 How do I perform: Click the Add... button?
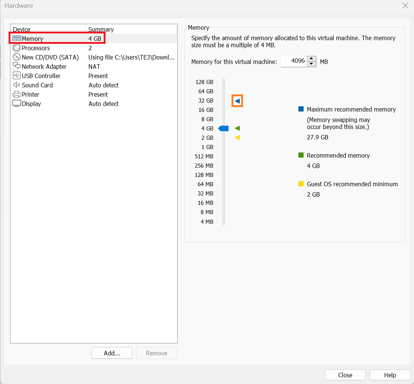(112, 353)
